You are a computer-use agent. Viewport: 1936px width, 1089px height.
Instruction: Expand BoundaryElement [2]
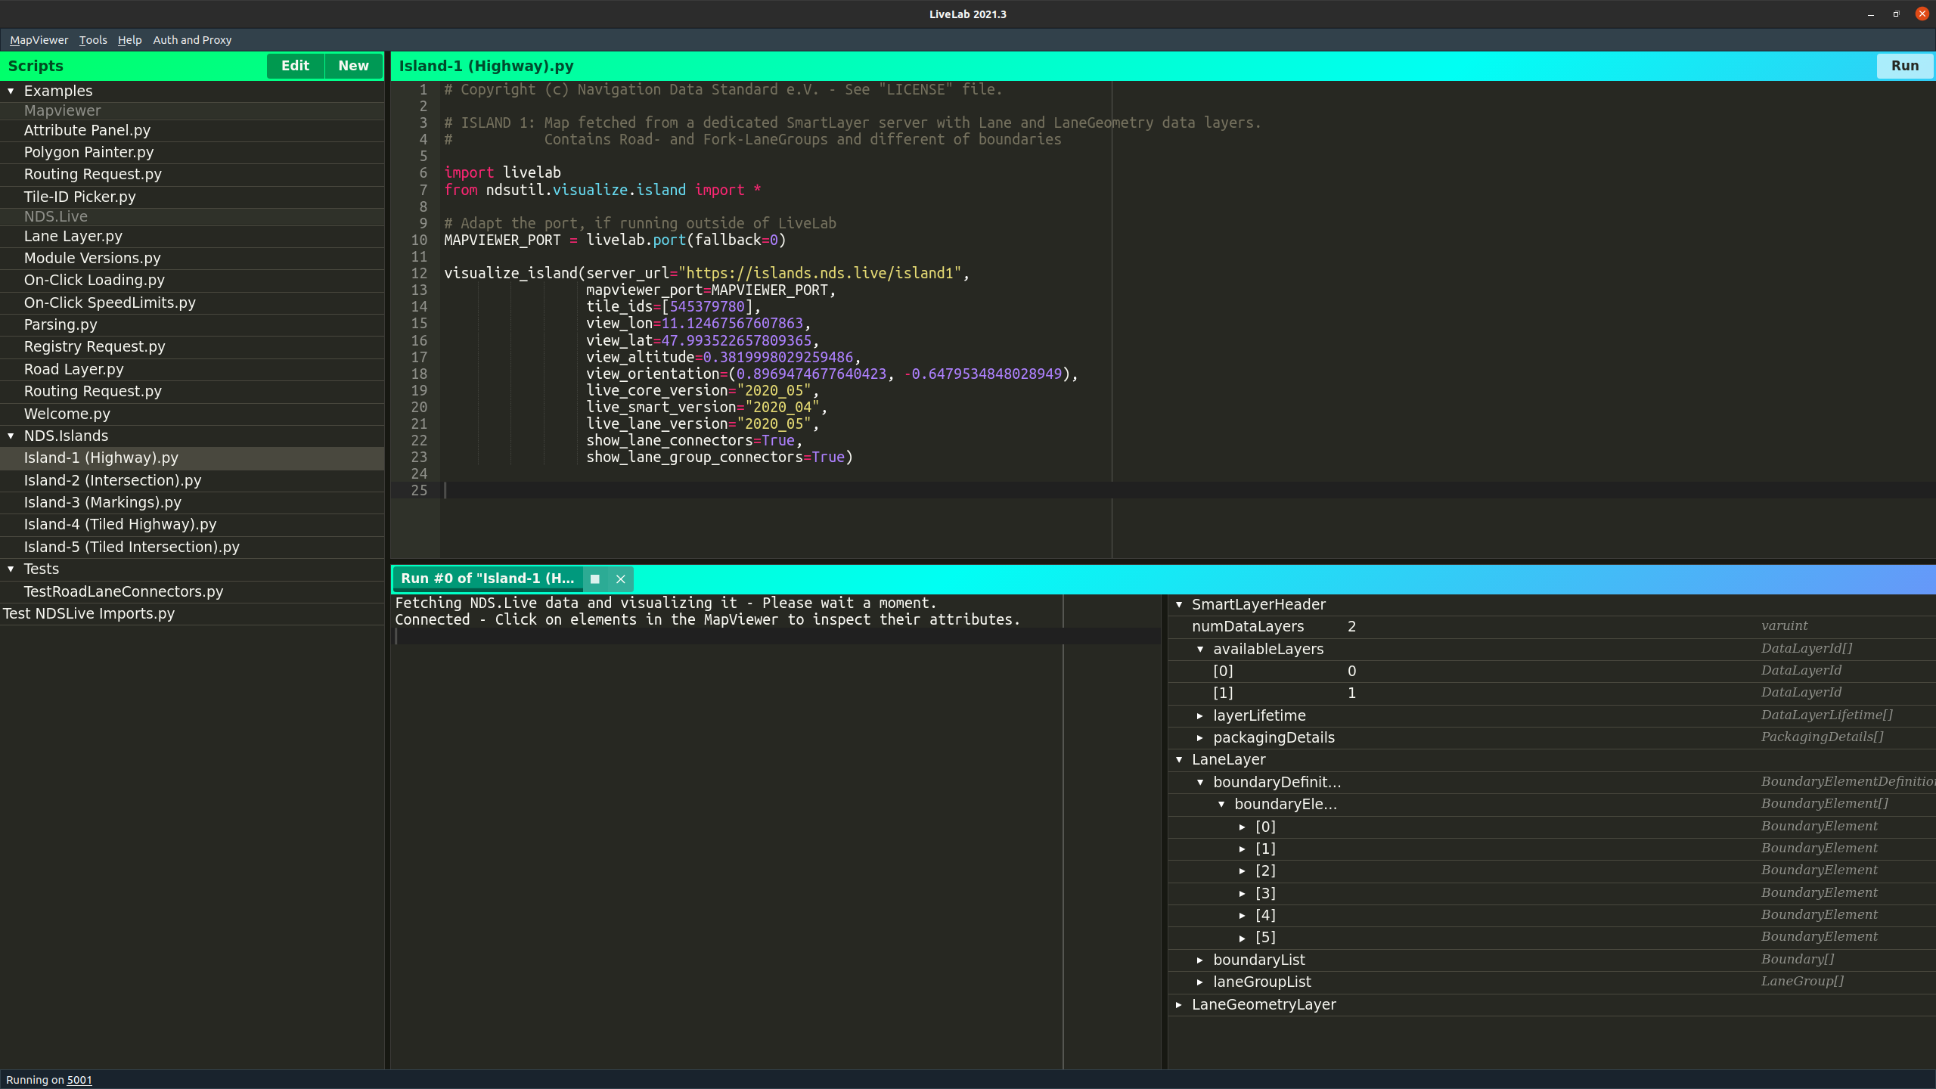pos(1243,870)
